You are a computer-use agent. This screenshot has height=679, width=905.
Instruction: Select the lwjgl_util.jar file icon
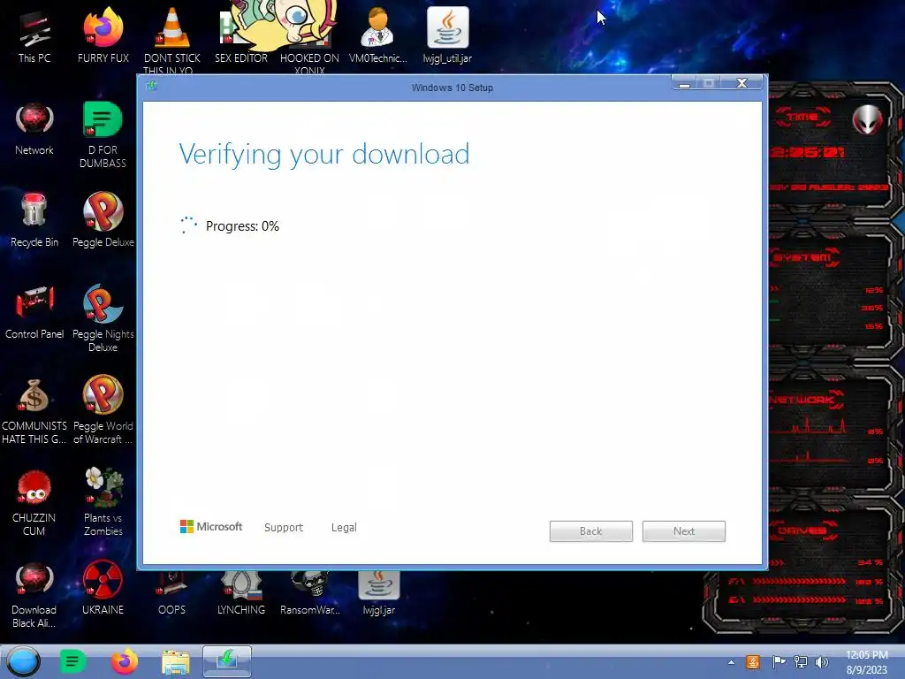[x=447, y=37]
